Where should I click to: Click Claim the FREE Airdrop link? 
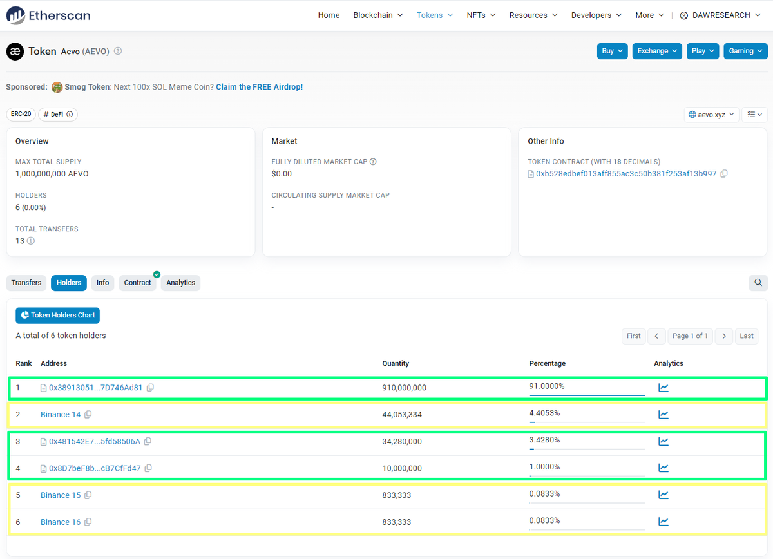click(x=259, y=87)
